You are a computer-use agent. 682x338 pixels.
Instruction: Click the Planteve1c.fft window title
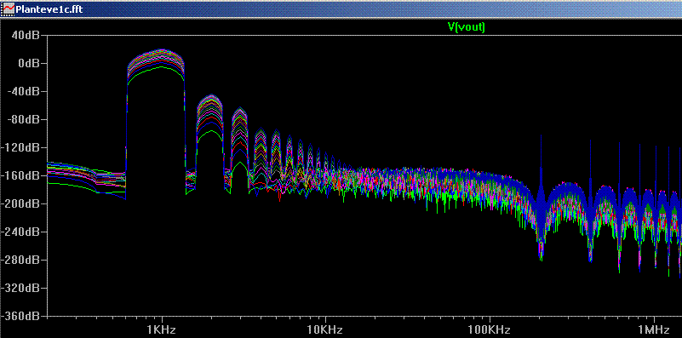click(49, 9)
